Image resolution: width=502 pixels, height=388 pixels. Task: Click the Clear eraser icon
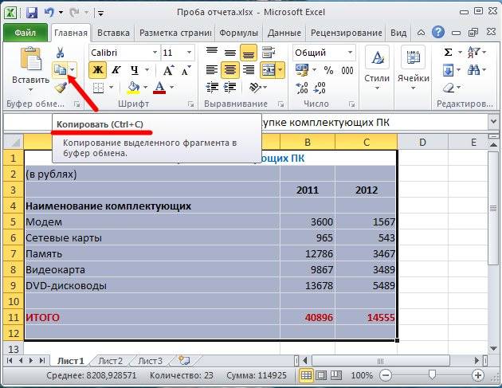(449, 88)
